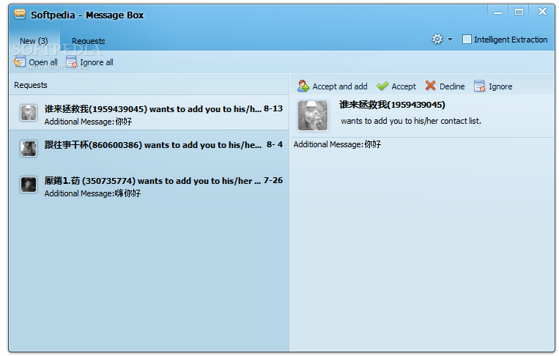
Task: Switch to the Requests tab
Action: pyautogui.click(x=89, y=41)
